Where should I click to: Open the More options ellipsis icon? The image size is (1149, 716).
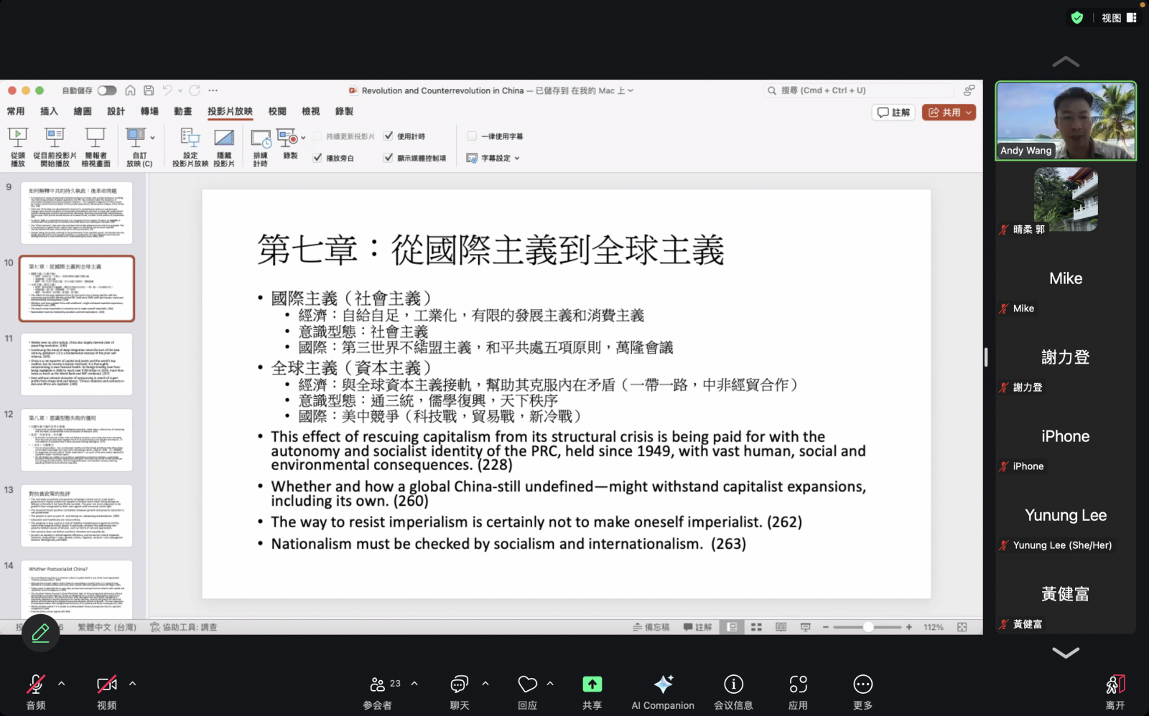(862, 684)
